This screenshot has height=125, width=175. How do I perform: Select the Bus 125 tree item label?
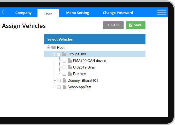click(80, 74)
